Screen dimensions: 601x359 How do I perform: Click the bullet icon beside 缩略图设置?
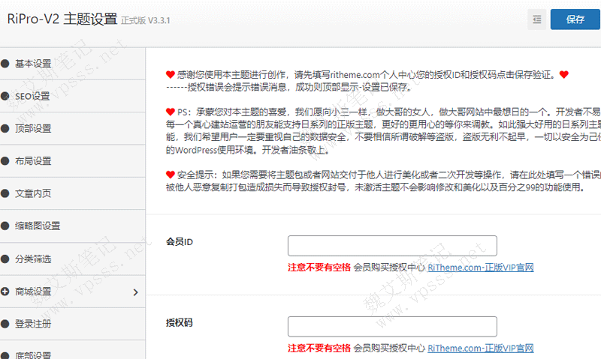(5, 226)
